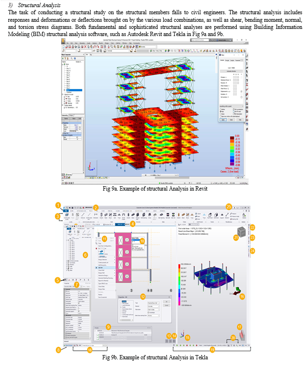Choose Grid Line tool in Tekla ribbon

(x=83, y=216)
